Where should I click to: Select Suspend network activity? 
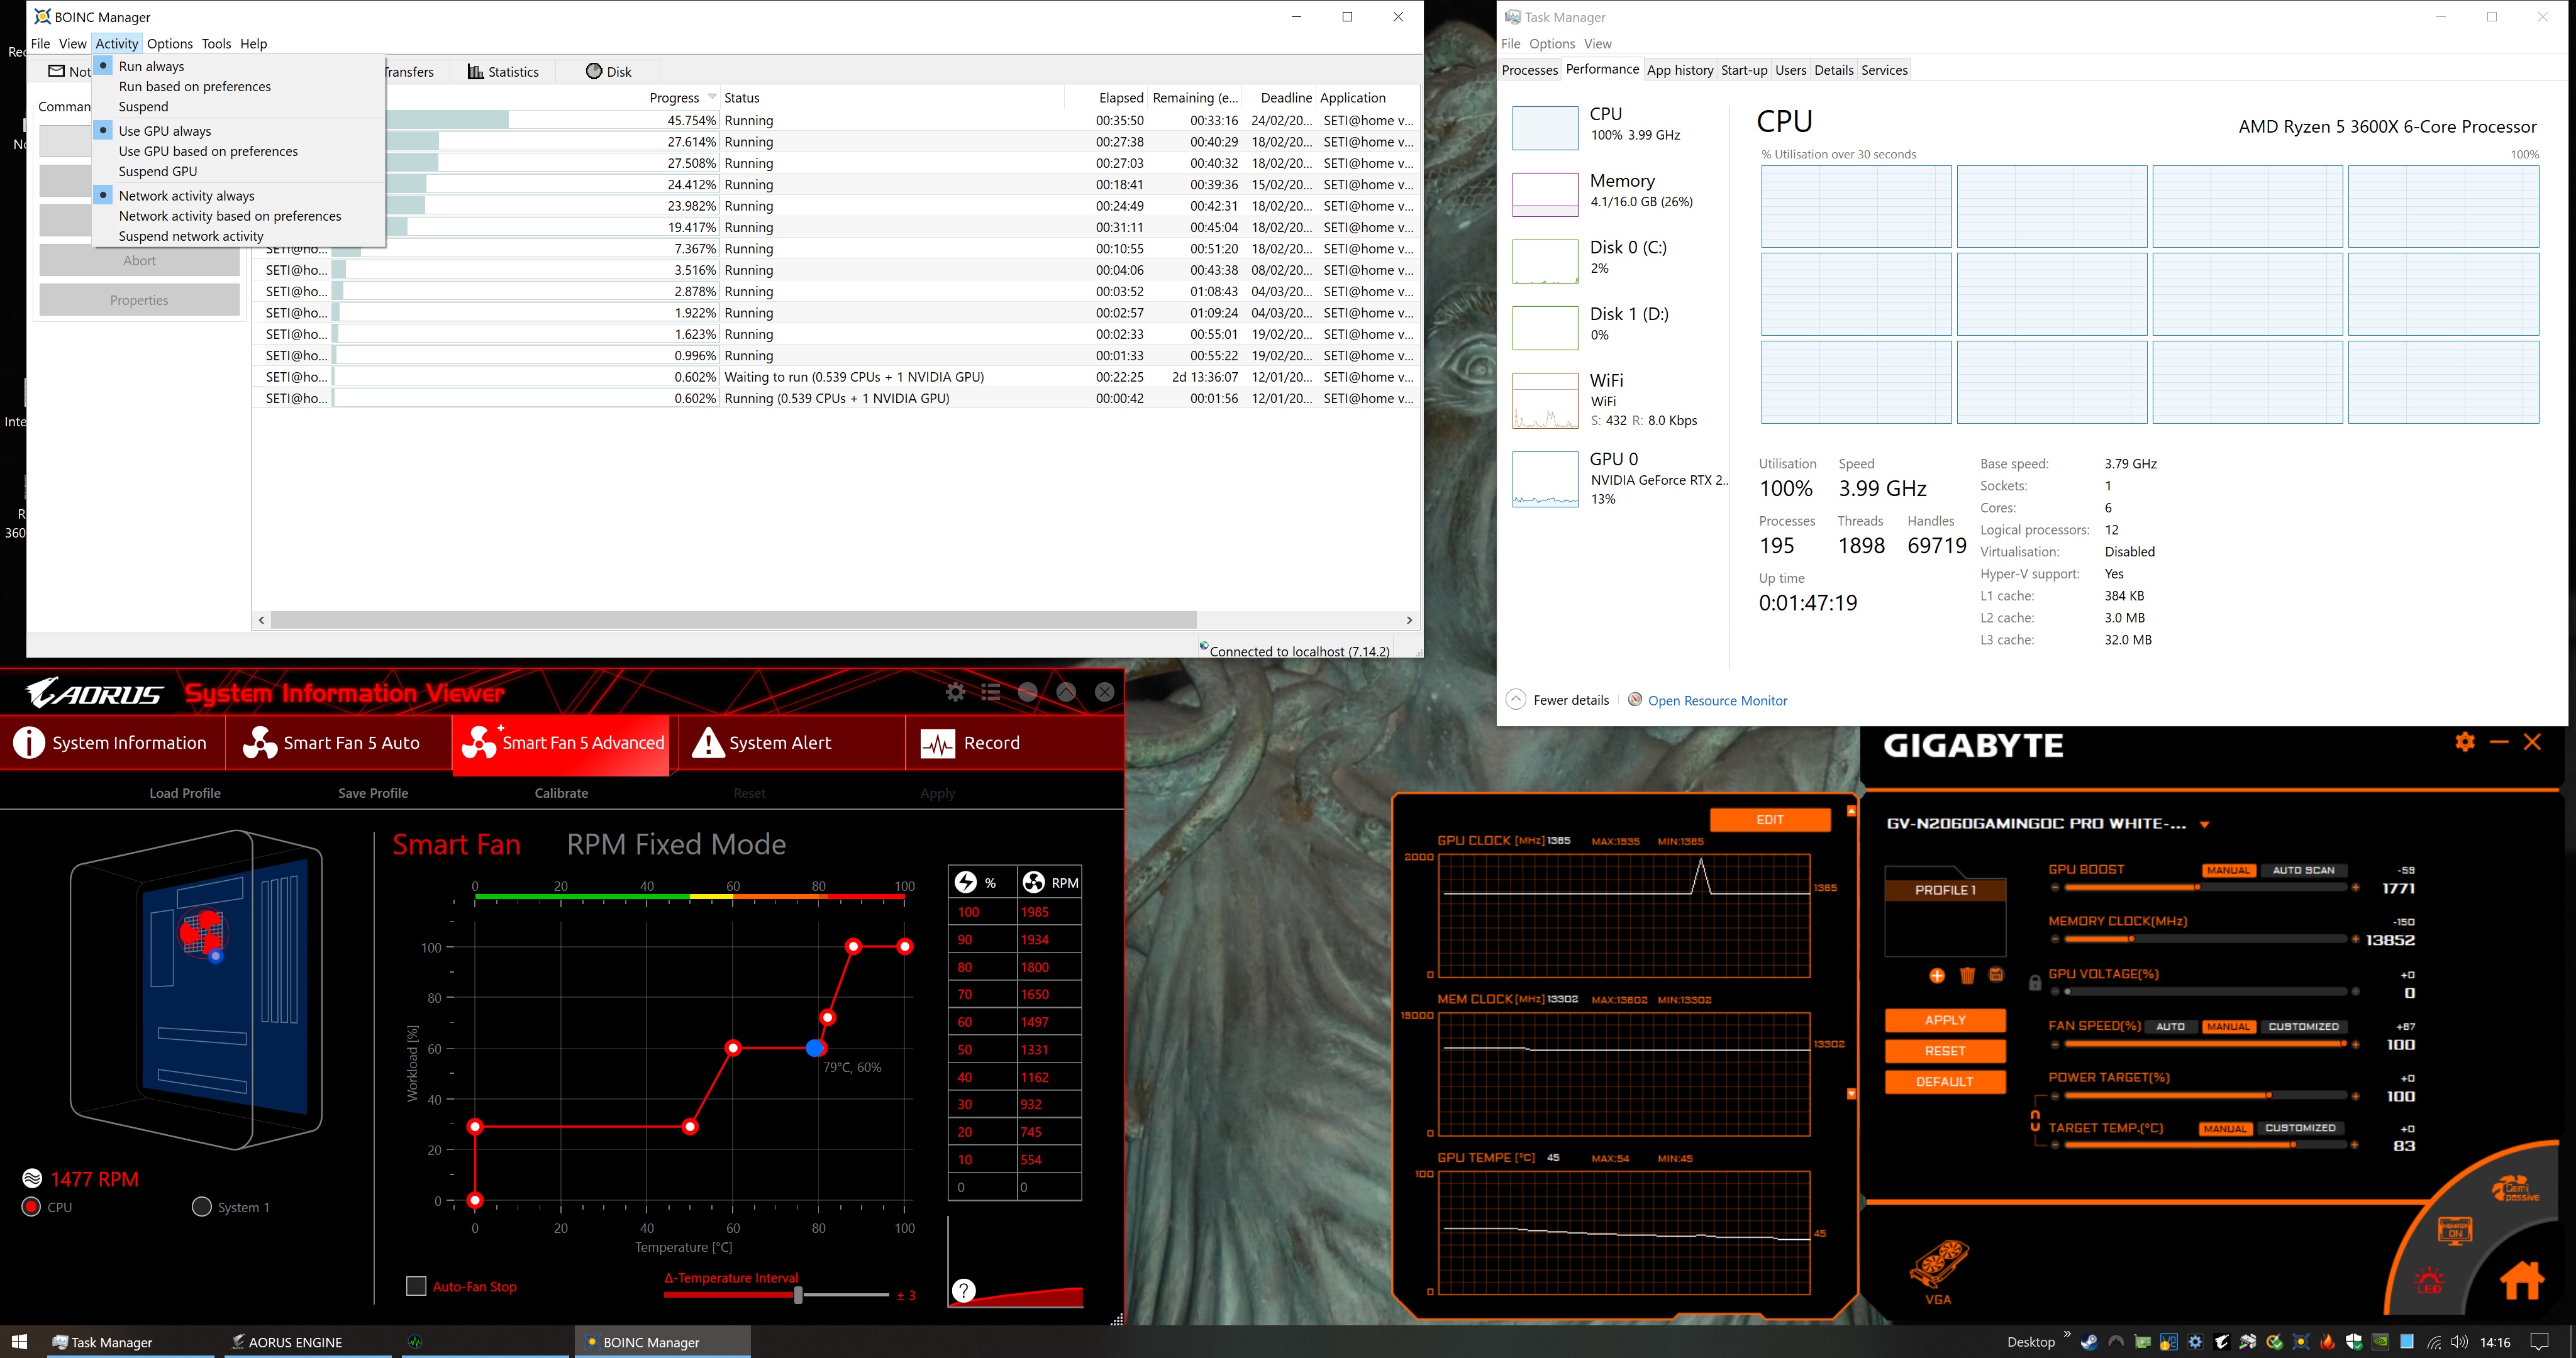(x=191, y=236)
